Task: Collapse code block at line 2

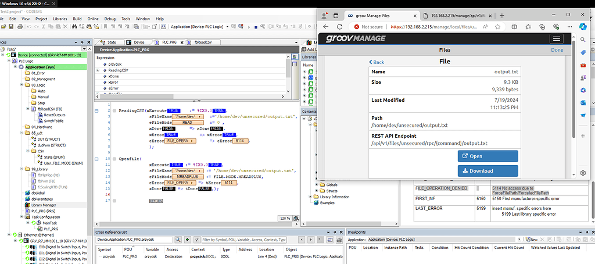Action: [96, 110]
